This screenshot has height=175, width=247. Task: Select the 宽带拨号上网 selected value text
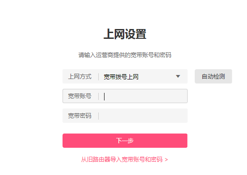click(121, 77)
